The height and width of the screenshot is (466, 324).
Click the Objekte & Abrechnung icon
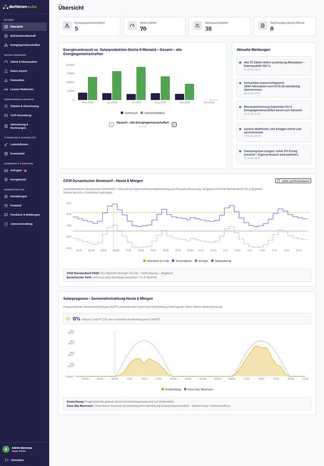[x=6, y=106]
